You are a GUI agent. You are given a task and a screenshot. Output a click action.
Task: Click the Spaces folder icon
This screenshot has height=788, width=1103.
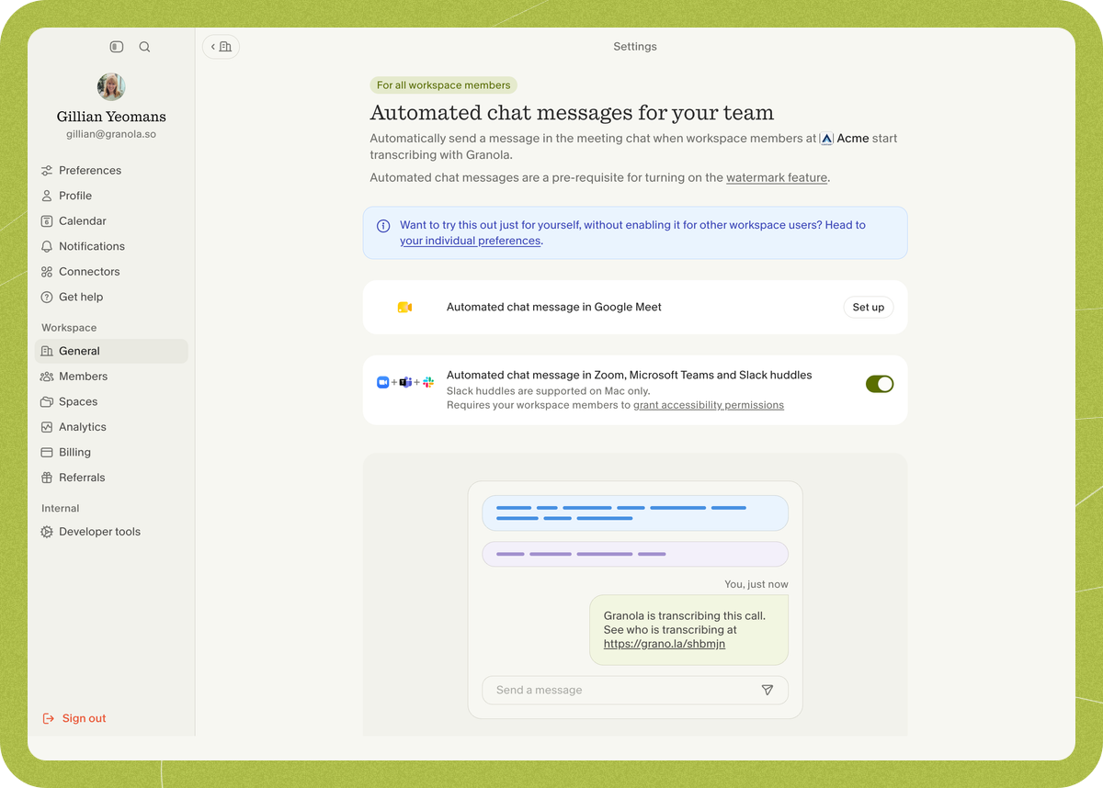click(47, 402)
